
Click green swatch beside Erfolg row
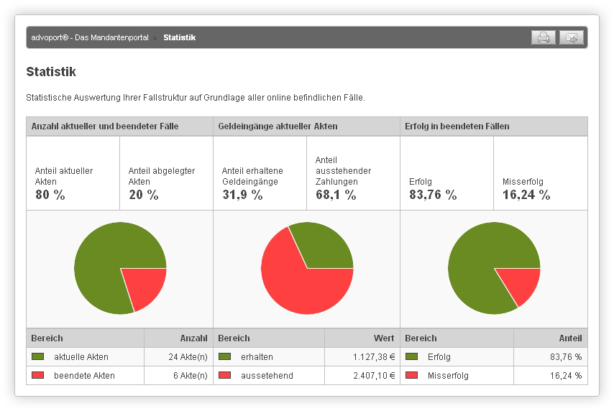[411, 356]
